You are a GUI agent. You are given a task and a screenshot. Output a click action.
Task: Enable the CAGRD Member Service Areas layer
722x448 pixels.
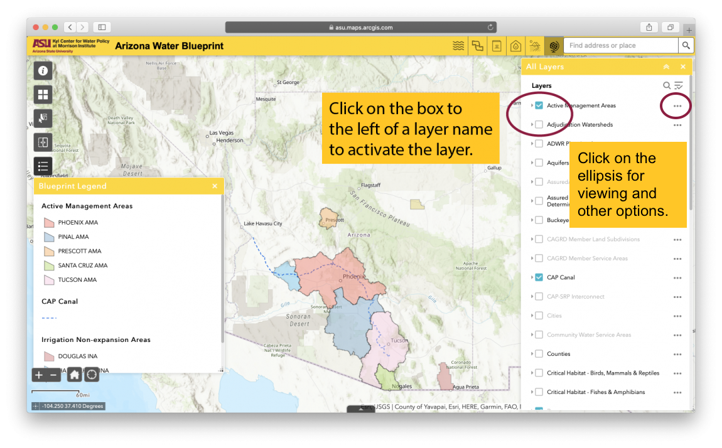[539, 259]
